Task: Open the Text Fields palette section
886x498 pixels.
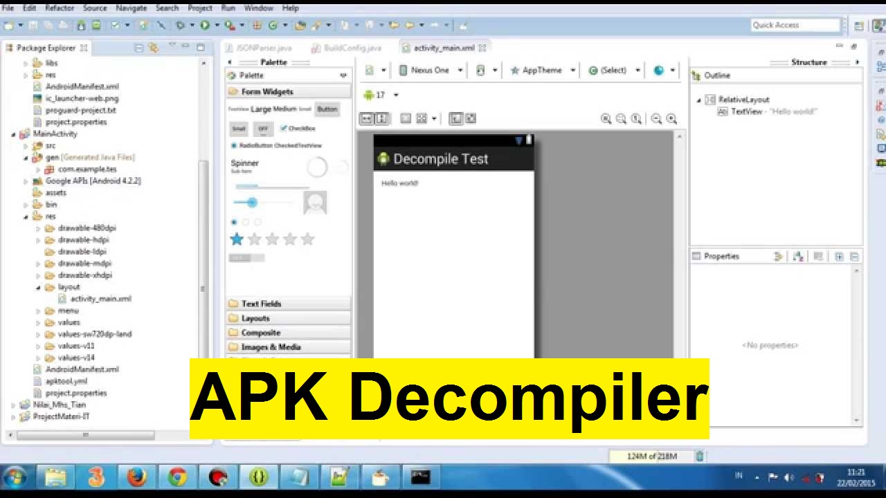Action: [289, 304]
